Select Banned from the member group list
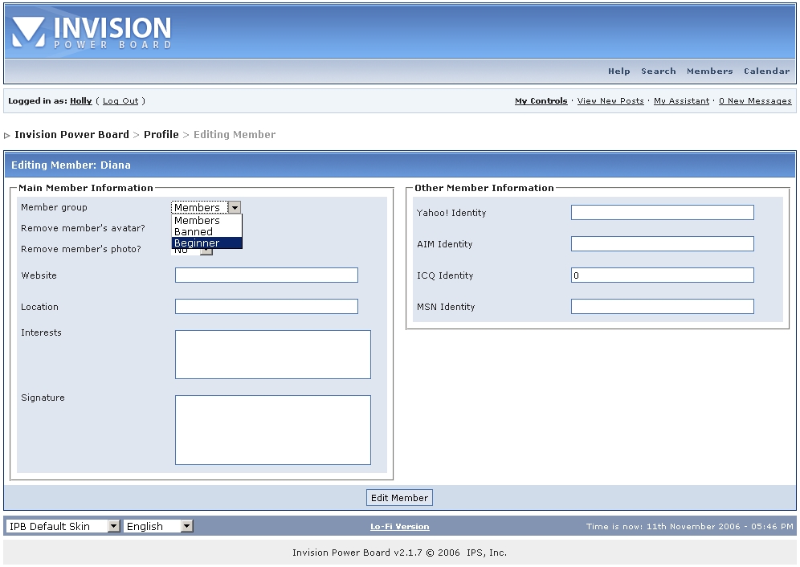The height and width of the screenshot is (567, 800). [x=194, y=231]
